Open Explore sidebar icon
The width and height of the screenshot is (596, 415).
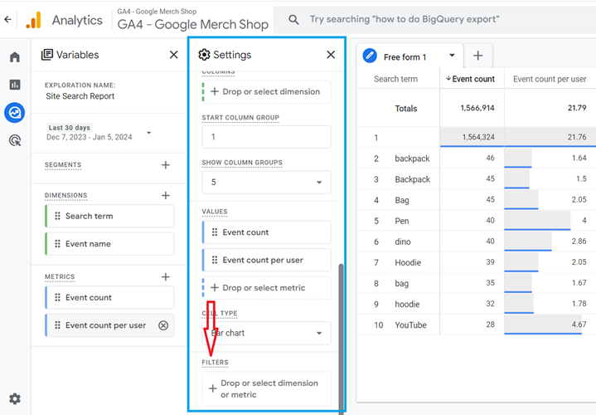(15, 113)
